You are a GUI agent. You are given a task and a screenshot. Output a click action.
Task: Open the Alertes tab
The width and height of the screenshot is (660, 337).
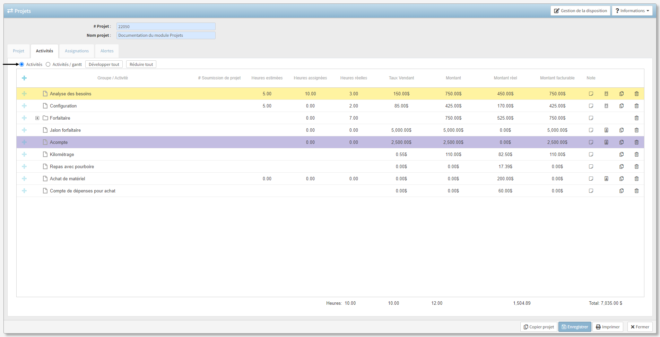click(107, 51)
